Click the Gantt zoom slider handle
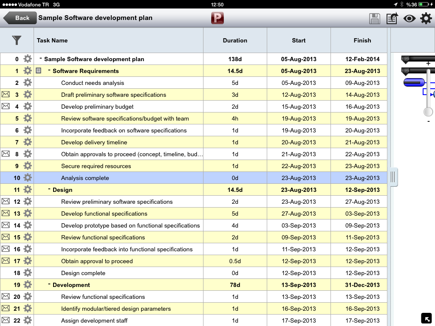The width and height of the screenshot is (435, 326). point(428,112)
